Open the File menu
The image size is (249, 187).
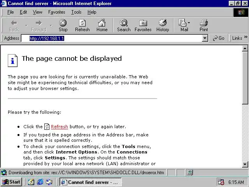point(11,12)
